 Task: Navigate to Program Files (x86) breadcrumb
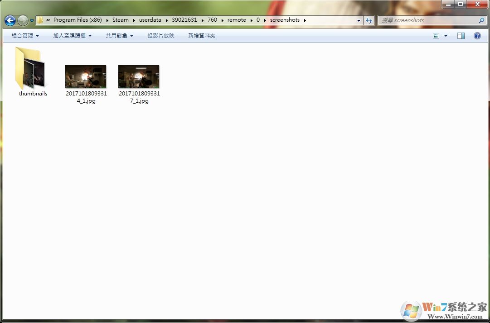(78, 20)
